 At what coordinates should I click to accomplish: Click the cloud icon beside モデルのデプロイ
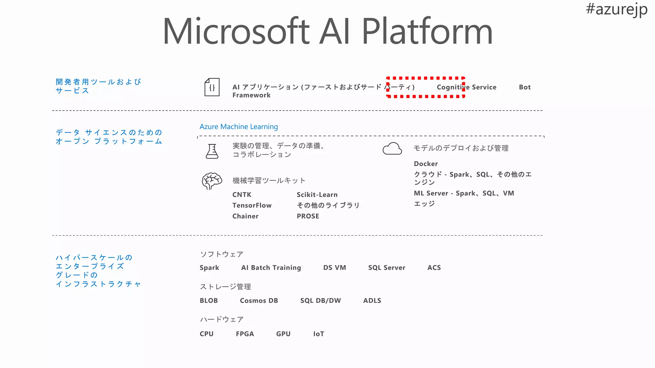tap(392, 149)
